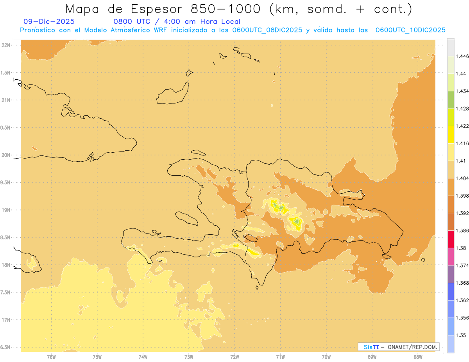The width and height of the screenshot is (469, 362).
Task: Click the longitude label "68W"
Action: 418,357
